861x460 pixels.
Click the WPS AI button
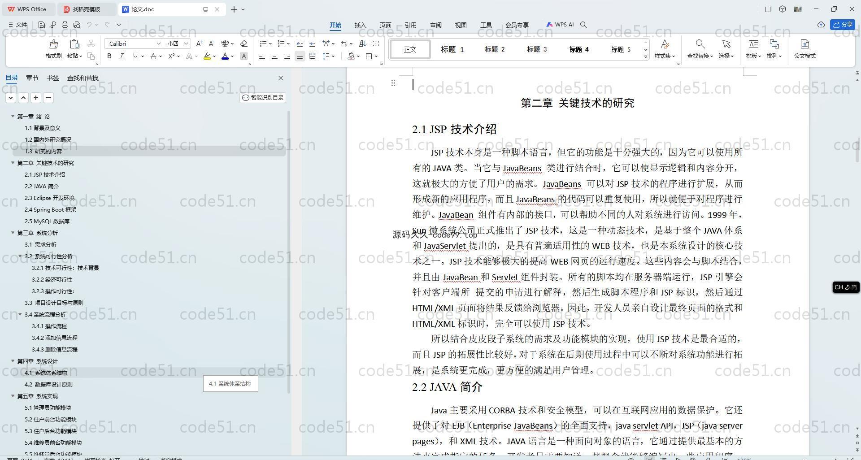tap(560, 25)
